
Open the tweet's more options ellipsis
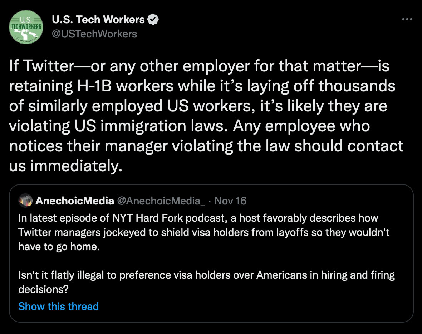click(407, 20)
